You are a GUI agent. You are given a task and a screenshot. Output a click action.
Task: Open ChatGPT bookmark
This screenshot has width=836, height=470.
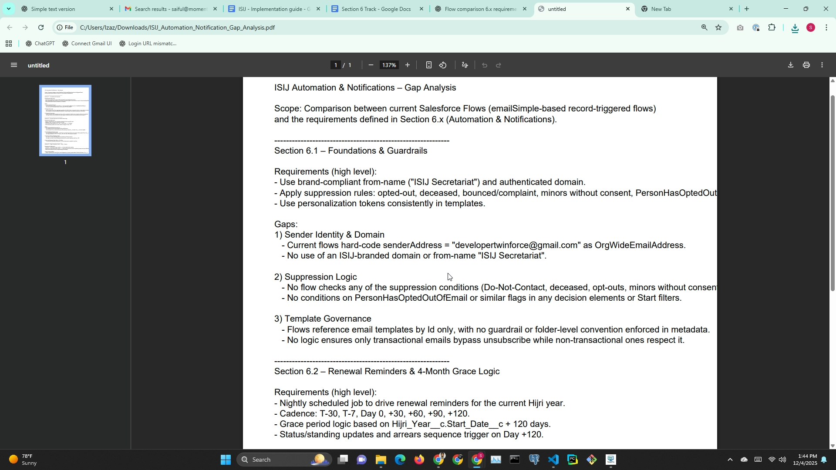[40, 44]
